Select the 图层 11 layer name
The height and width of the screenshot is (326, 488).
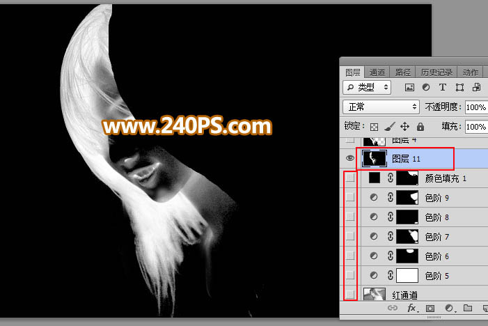click(x=406, y=159)
